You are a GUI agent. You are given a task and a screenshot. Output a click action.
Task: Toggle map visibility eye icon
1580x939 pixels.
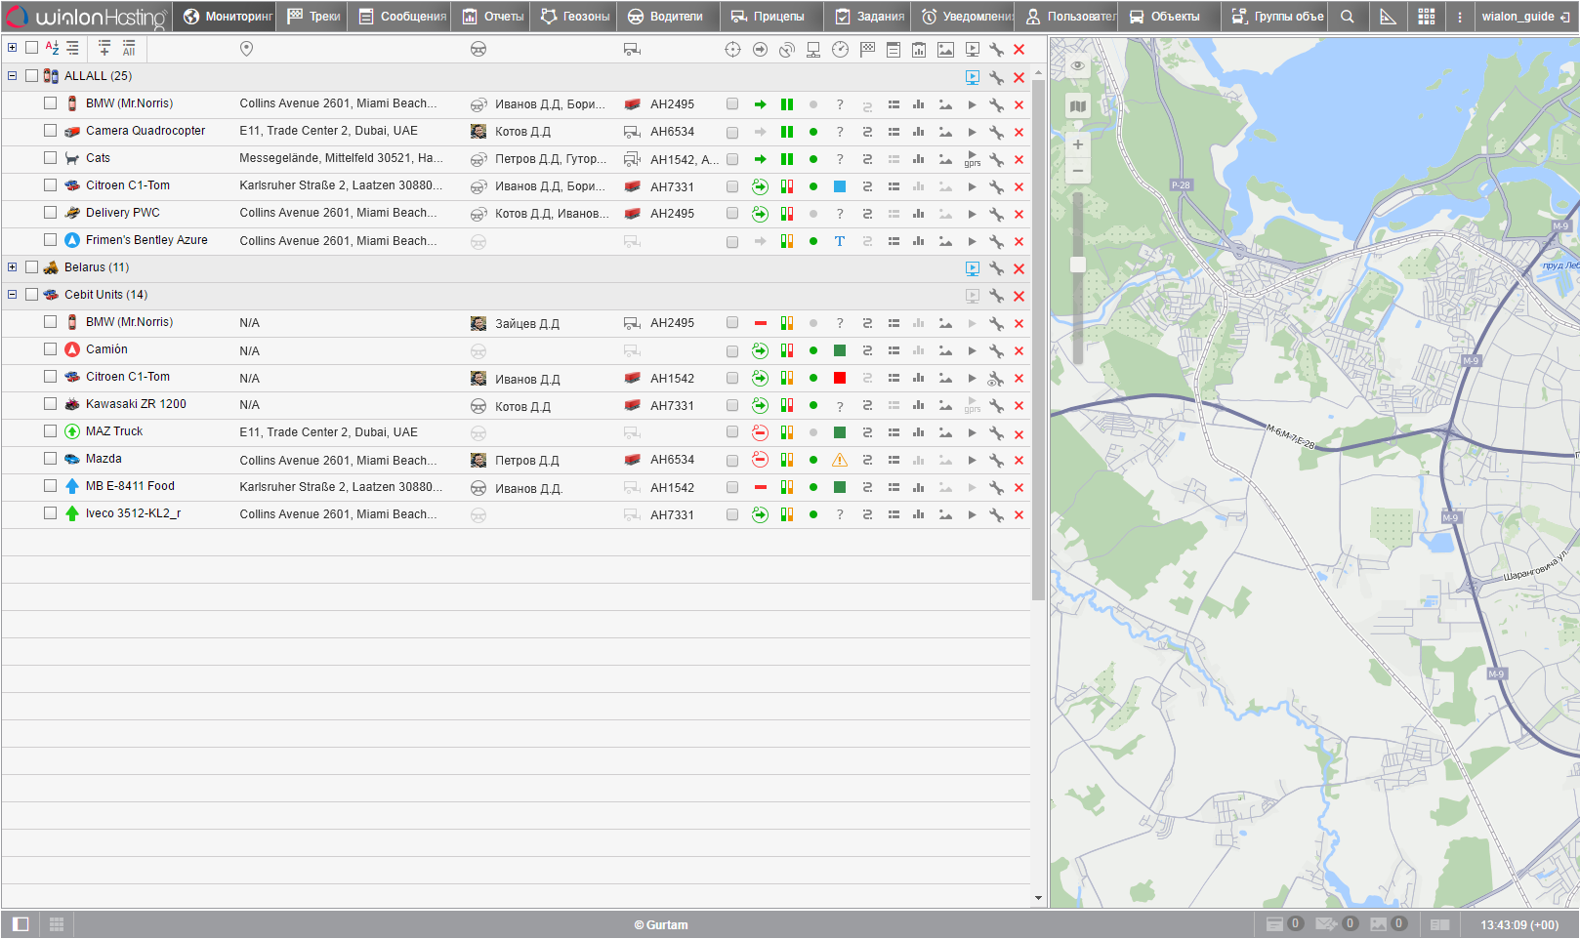(x=1077, y=65)
